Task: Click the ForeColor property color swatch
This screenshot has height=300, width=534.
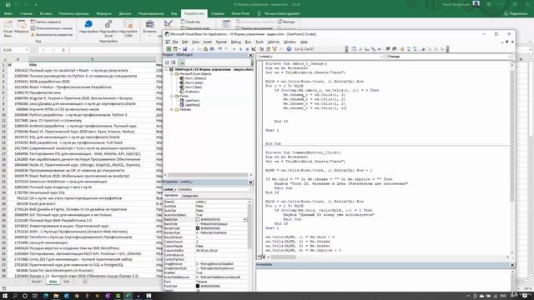Action: pos(198,286)
